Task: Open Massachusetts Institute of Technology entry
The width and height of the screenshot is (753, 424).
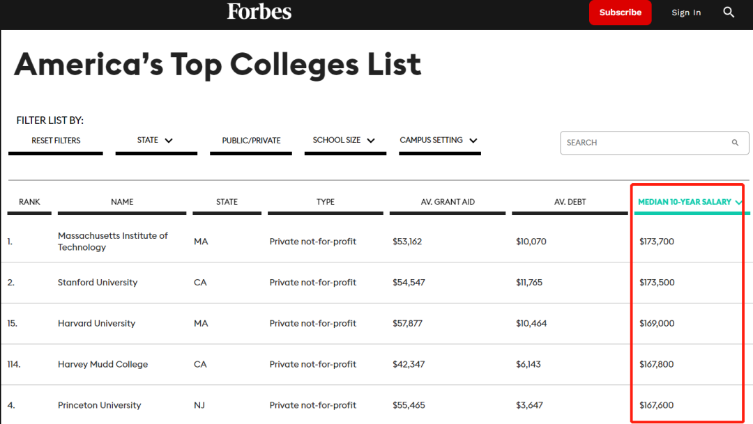Action: coord(113,242)
